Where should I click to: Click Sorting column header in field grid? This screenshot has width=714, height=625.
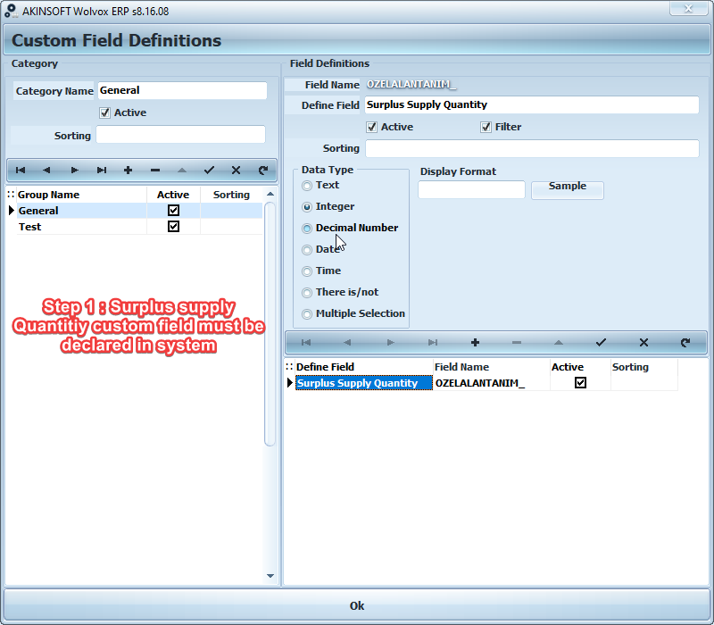643,367
